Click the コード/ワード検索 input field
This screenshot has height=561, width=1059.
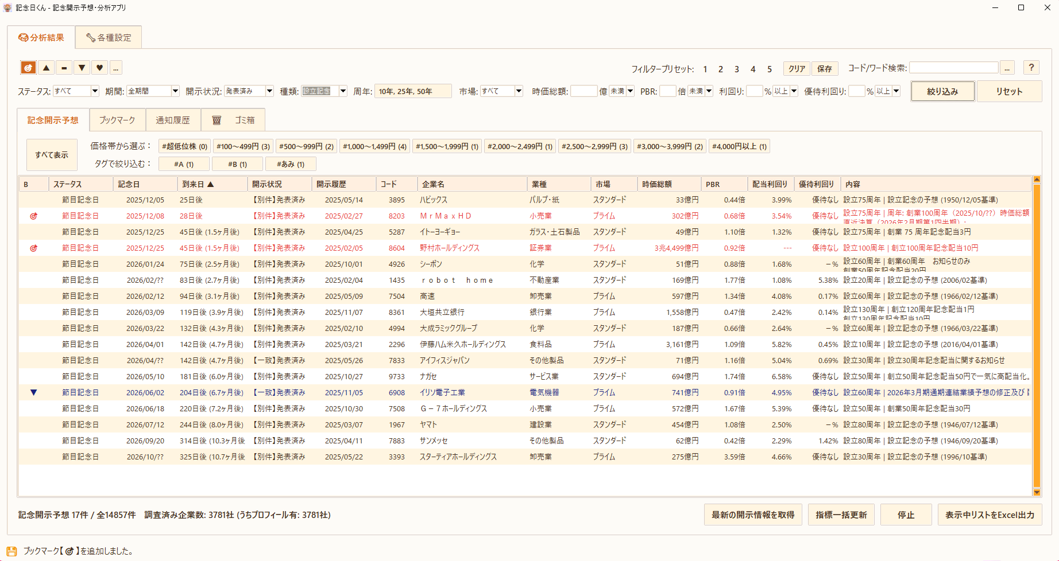[x=953, y=67]
